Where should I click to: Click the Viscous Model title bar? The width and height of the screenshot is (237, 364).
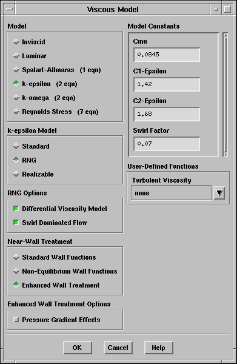(113, 9)
